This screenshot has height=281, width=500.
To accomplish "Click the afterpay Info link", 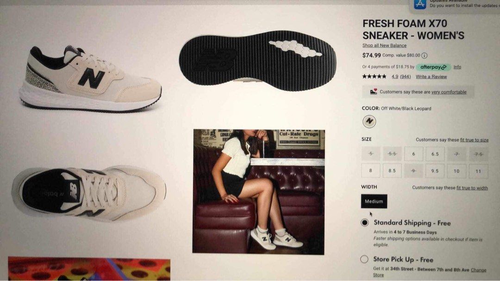I will pyautogui.click(x=457, y=67).
